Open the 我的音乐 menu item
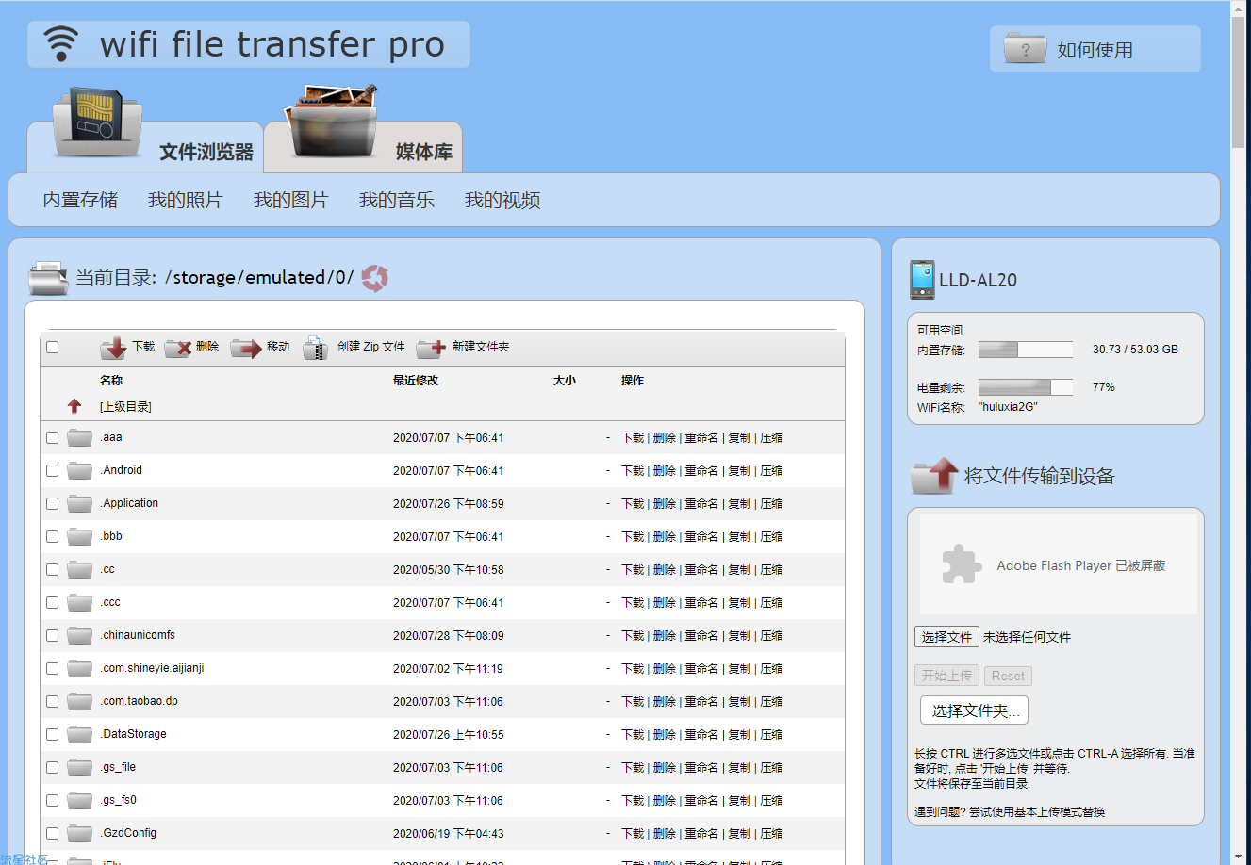The height and width of the screenshot is (865, 1251). (396, 200)
